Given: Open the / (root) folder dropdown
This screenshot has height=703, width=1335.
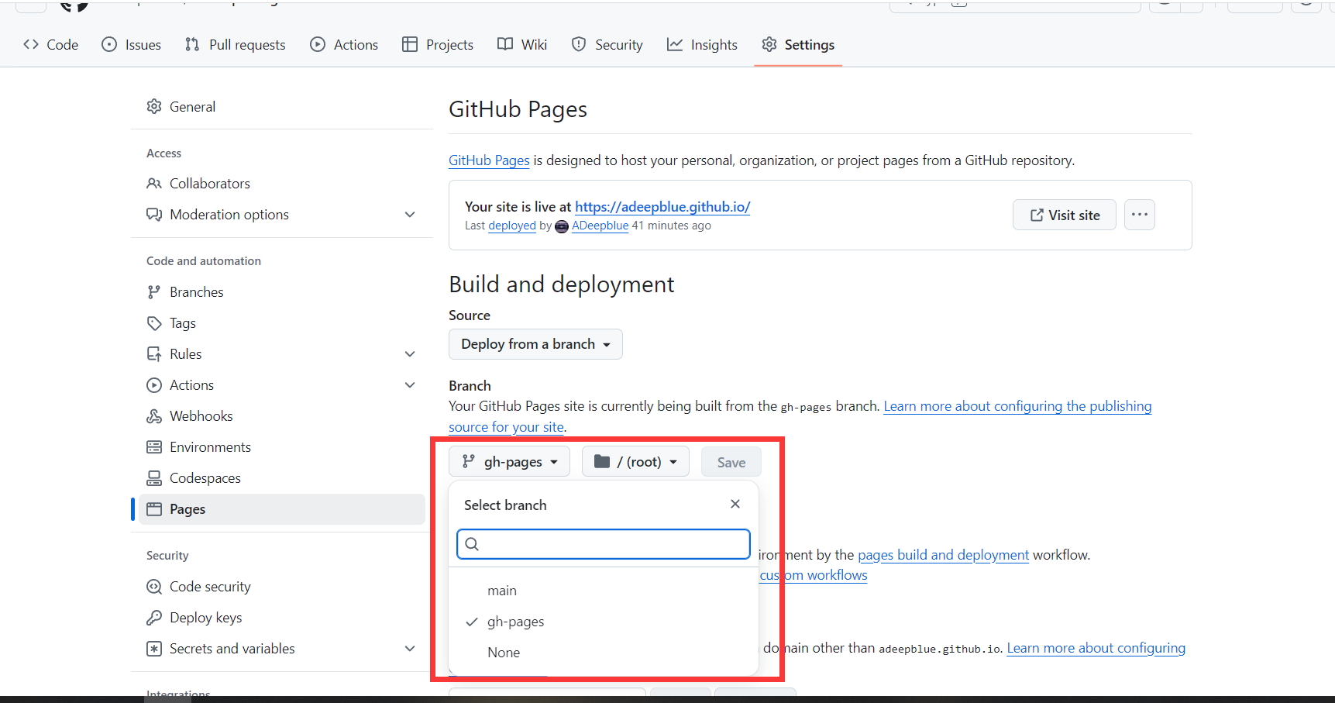Looking at the screenshot, I should coord(635,462).
